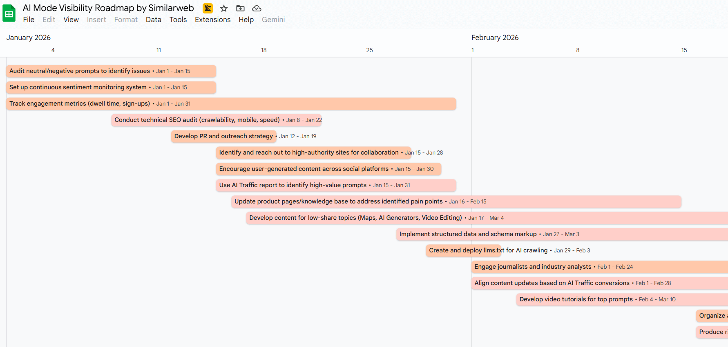Select the Track engagement metrics task bar
This screenshot has width=728, height=347.
coord(231,104)
